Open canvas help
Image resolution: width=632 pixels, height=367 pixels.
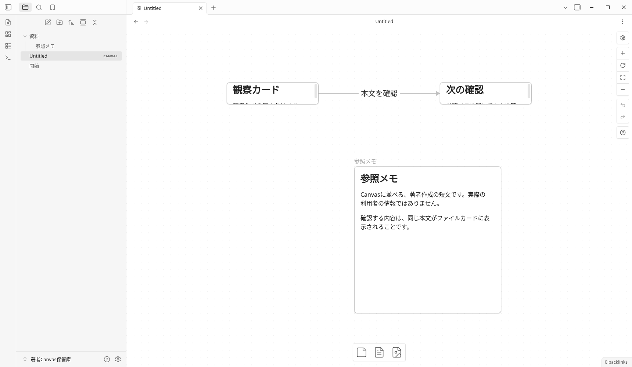click(623, 132)
